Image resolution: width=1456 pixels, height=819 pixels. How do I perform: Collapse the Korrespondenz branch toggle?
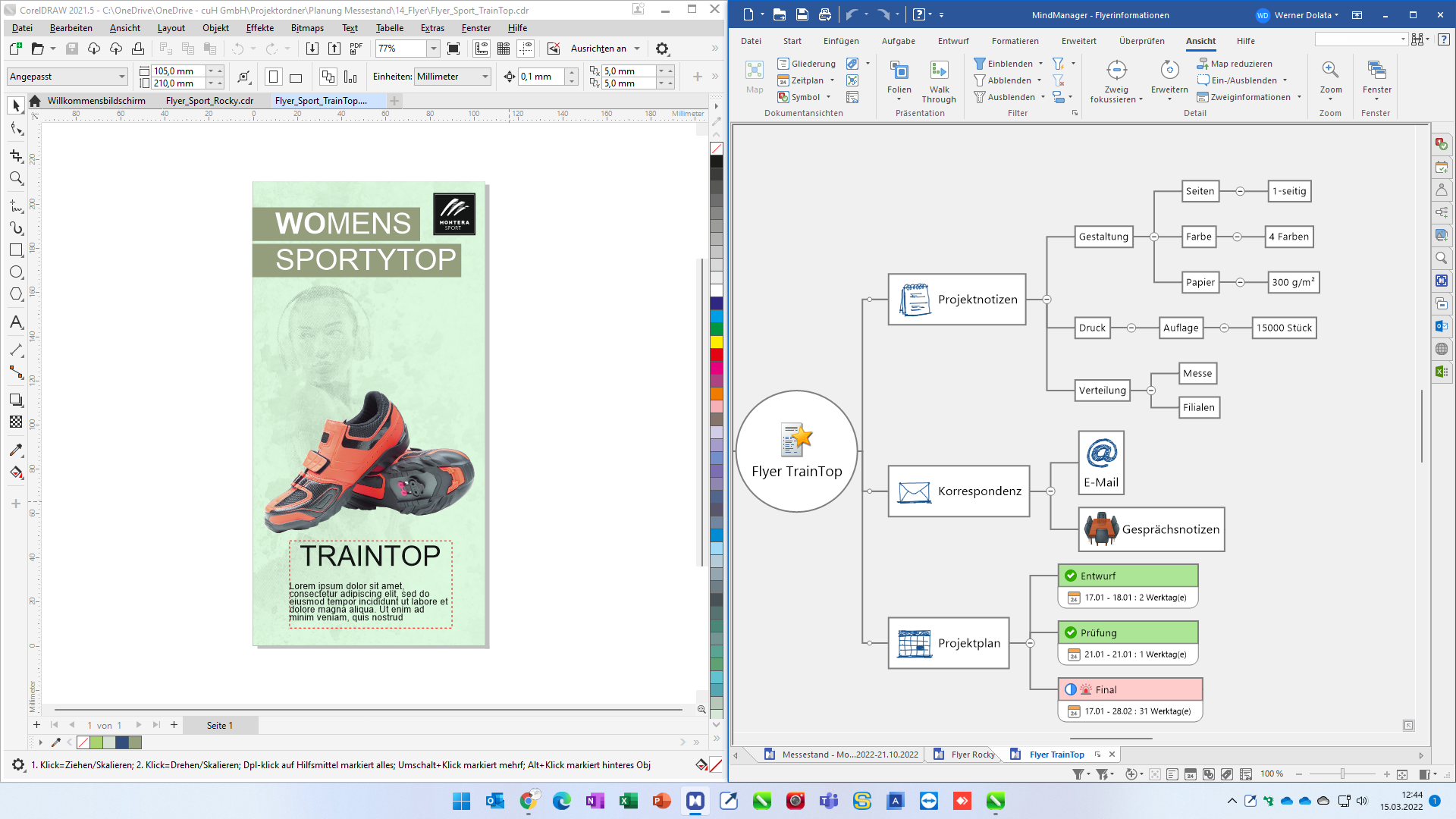(1050, 491)
